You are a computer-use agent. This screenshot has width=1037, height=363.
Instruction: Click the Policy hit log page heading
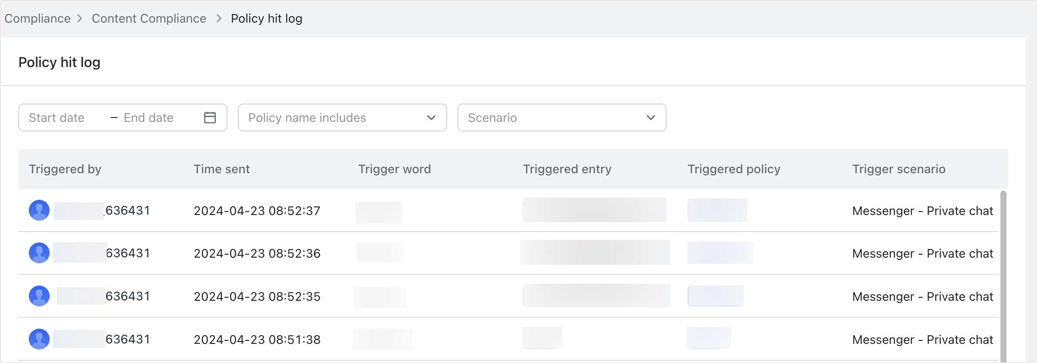pyautogui.click(x=59, y=62)
